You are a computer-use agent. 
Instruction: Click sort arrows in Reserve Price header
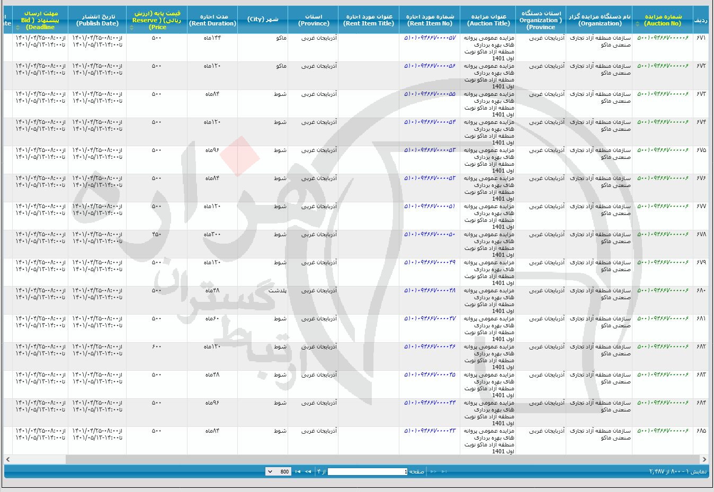click(x=131, y=28)
